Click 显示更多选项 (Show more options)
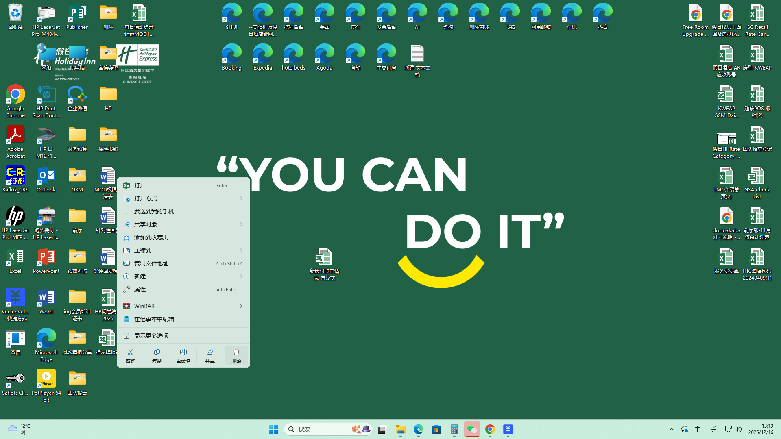This screenshot has width=781, height=439. 151,336
